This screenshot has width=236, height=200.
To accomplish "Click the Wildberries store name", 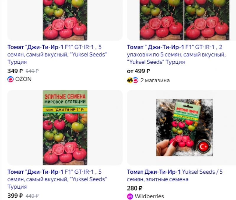I will 149,196.
